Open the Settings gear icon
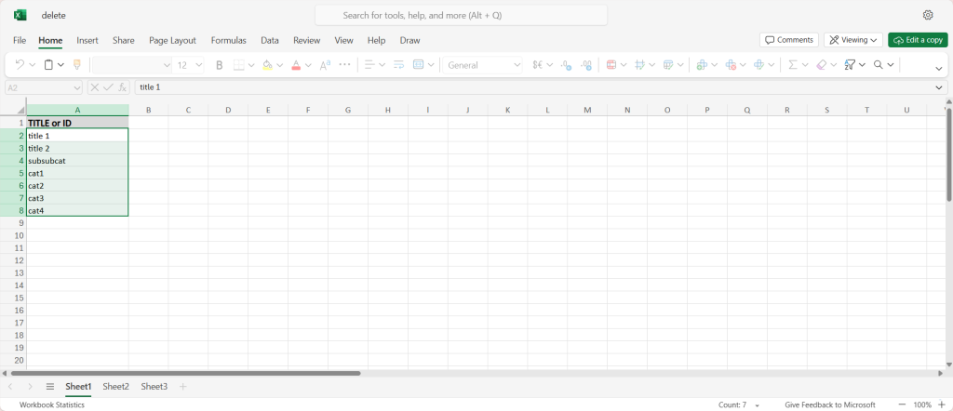Image resolution: width=953 pixels, height=411 pixels. [928, 15]
